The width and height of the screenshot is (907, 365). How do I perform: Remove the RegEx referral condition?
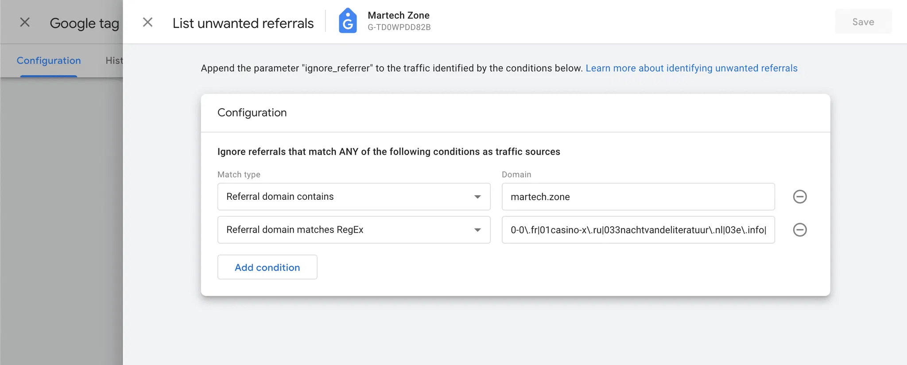[799, 230]
